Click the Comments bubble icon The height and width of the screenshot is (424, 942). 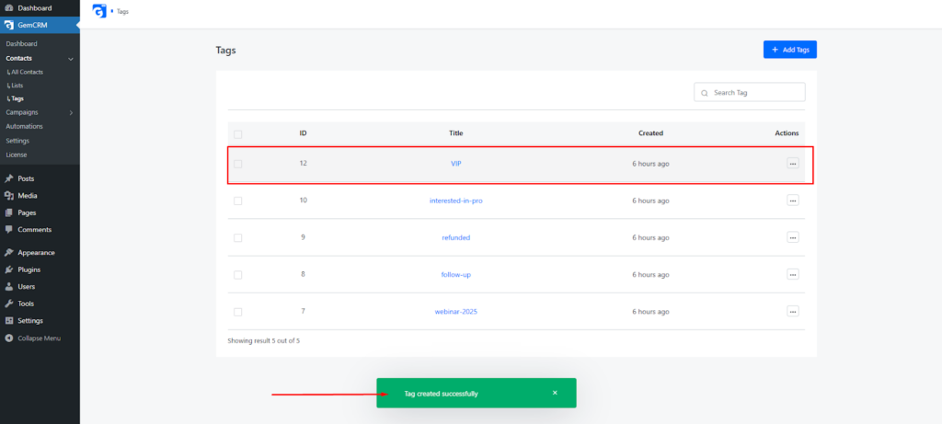(9, 229)
